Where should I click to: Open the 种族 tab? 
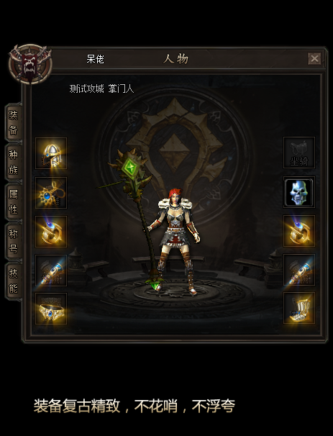(x=14, y=162)
